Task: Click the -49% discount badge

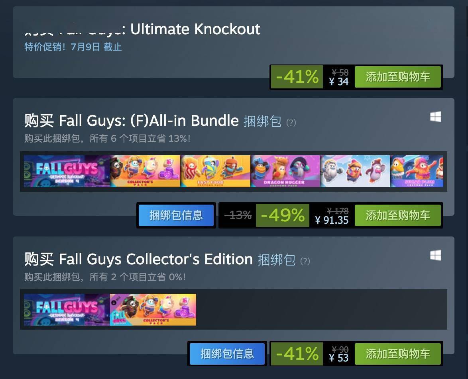Action: coord(283,215)
